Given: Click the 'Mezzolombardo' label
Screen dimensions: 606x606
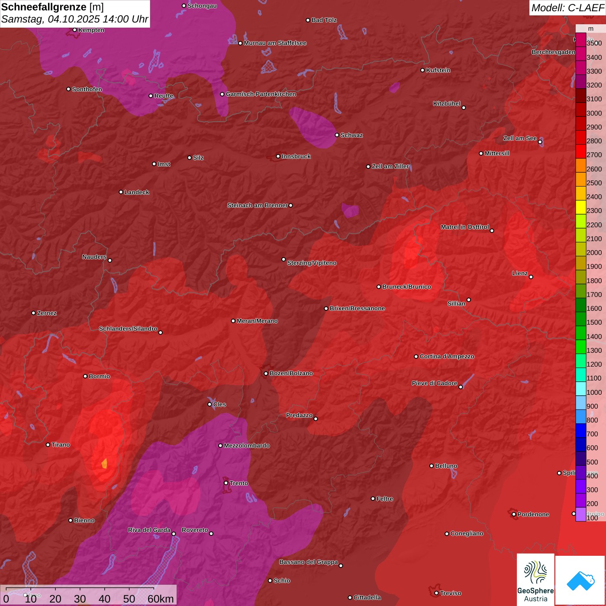Looking at the screenshot, I should coord(247,445).
